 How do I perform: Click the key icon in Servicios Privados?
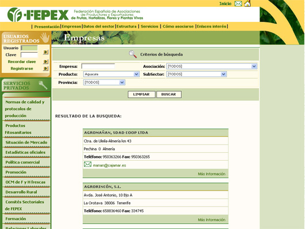point(43,85)
